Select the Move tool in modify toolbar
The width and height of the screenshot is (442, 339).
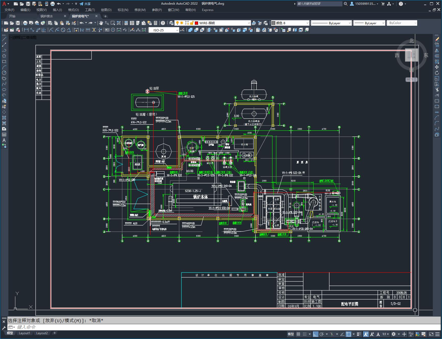pos(437,67)
